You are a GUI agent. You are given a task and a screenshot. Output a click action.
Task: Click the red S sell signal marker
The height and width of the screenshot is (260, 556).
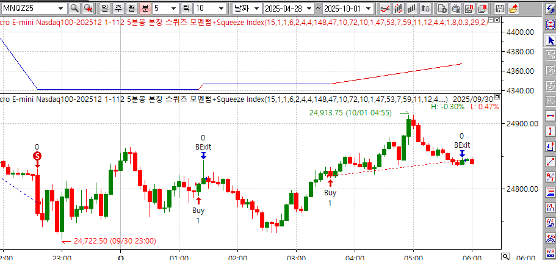[x=37, y=156]
